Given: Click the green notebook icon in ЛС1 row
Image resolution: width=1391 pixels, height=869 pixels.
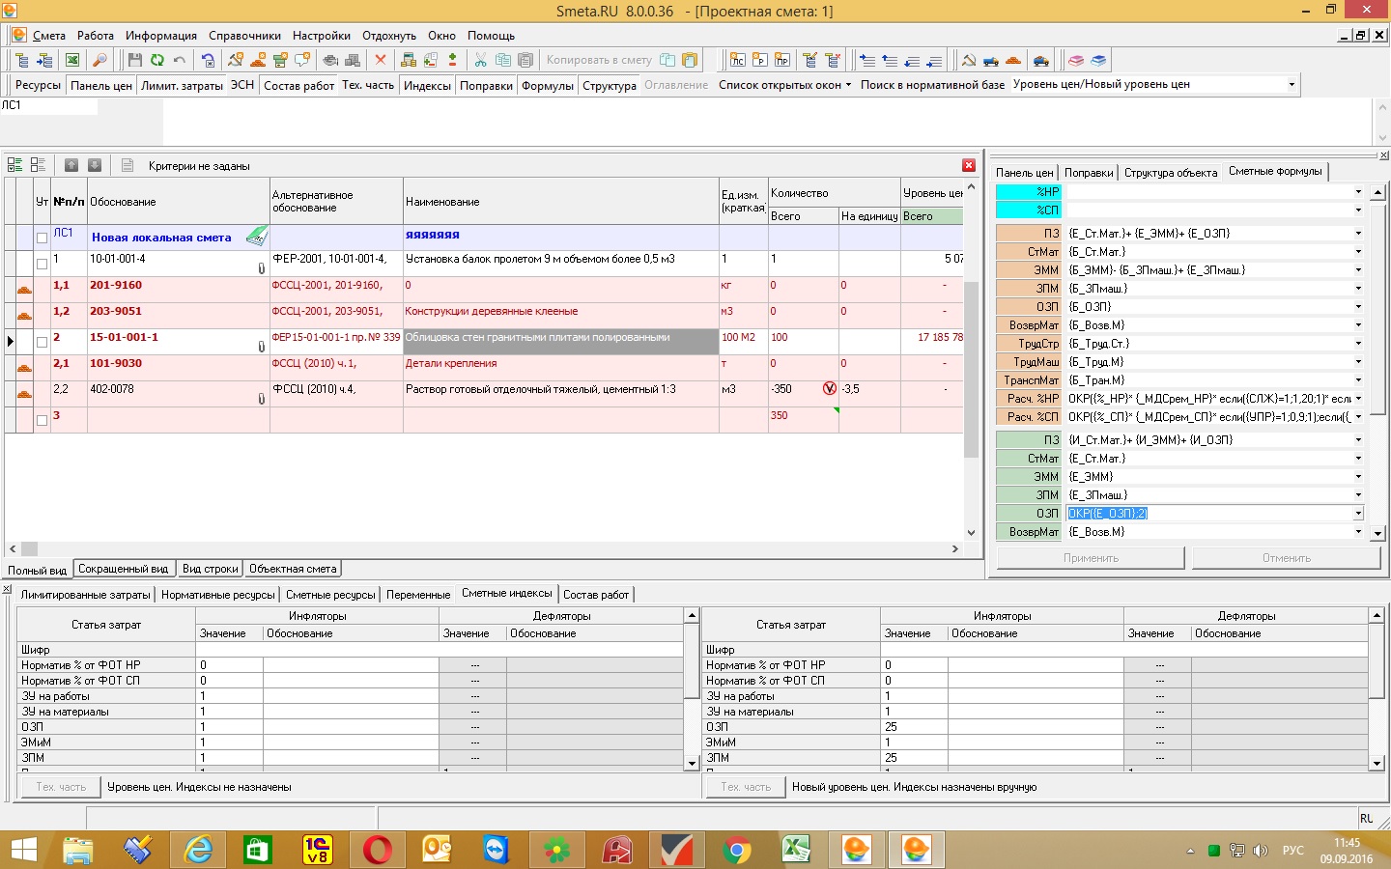Looking at the screenshot, I should (256, 235).
